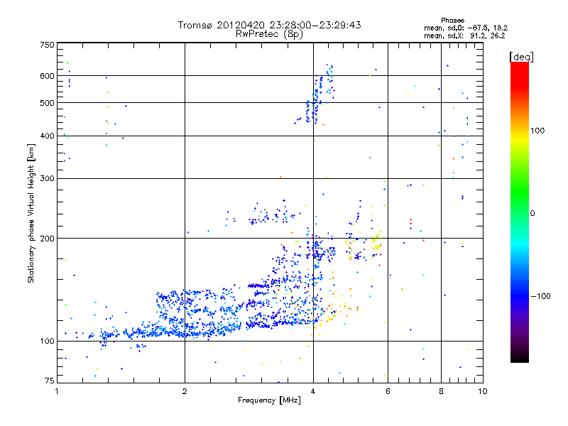Click the colorbar tick label '100'

click(x=537, y=131)
